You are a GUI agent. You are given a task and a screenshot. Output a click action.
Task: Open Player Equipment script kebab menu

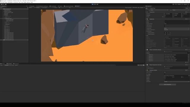(x=189, y=65)
